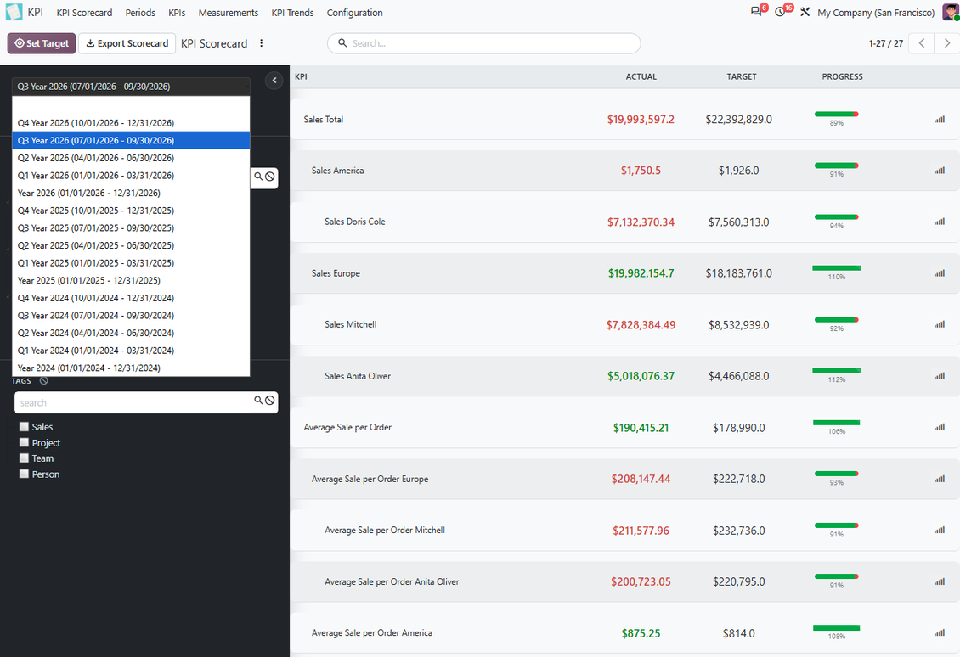Focus the top Search field
960x657 pixels.
483,43
